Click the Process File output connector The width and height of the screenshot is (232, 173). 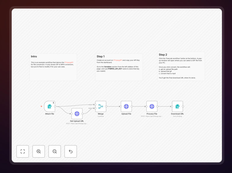click(157, 106)
